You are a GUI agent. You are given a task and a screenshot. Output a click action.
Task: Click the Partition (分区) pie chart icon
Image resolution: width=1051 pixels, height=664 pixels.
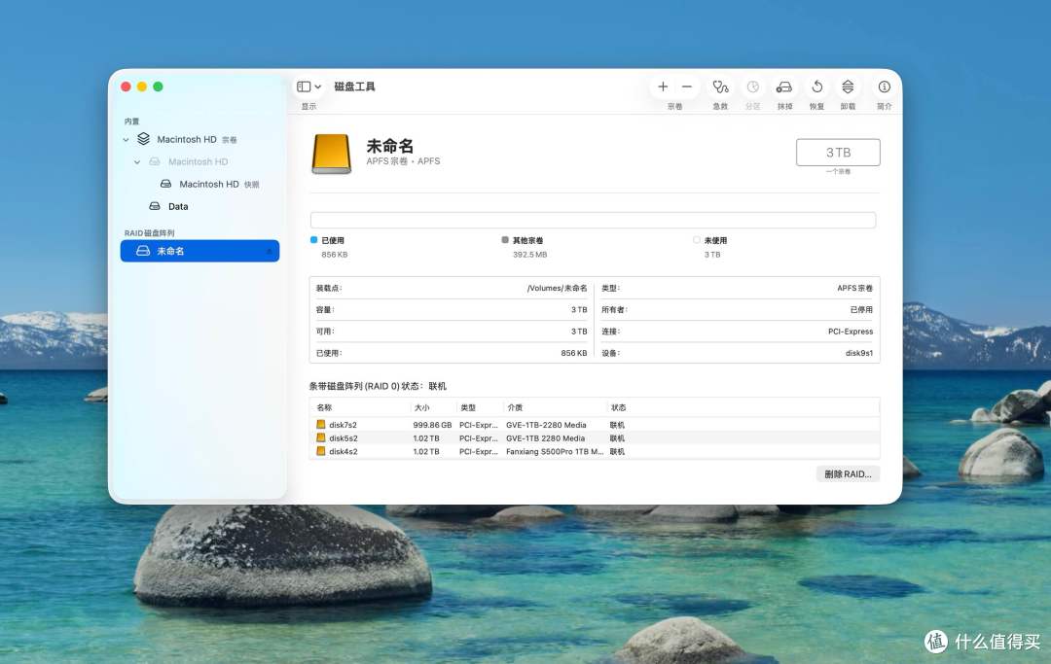tap(752, 87)
